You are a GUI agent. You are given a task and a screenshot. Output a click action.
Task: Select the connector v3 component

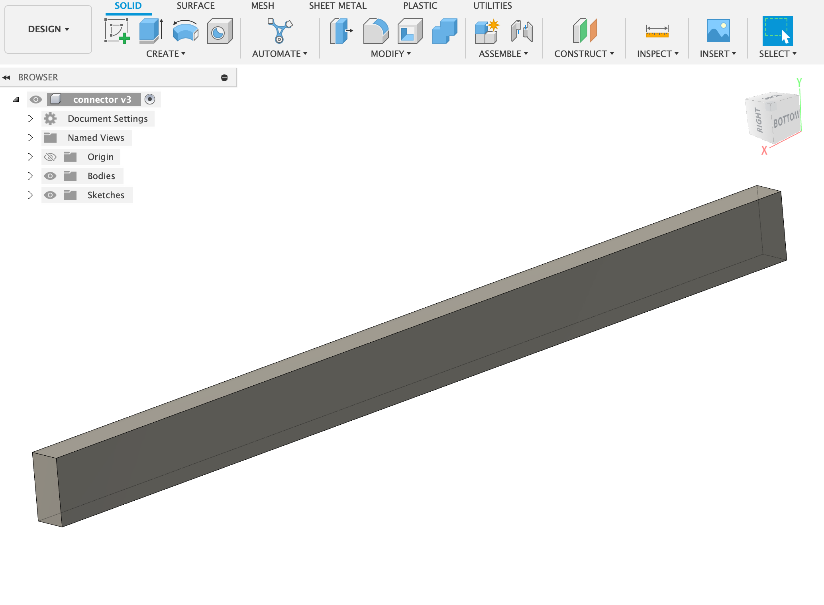(x=102, y=100)
